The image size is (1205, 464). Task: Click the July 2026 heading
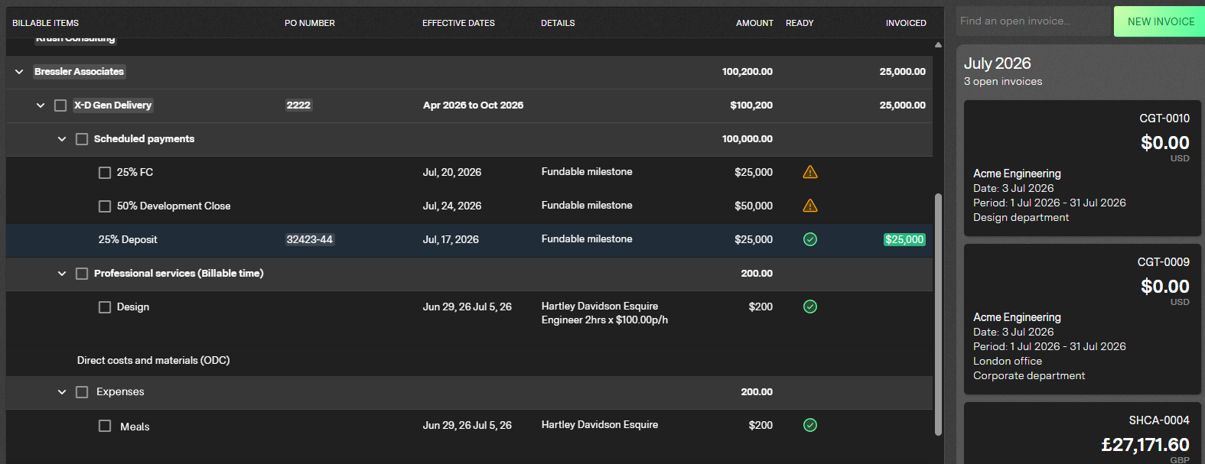(x=998, y=63)
